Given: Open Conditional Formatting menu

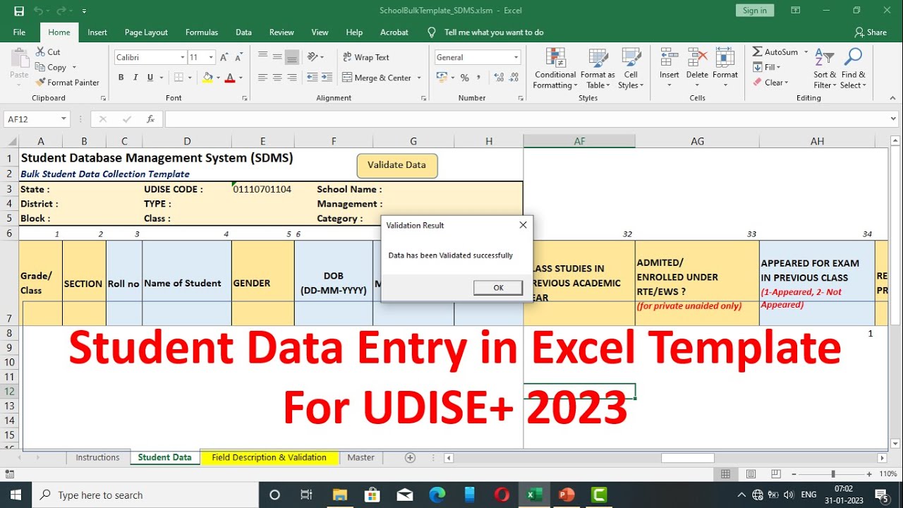Looking at the screenshot, I should click(555, 68).
